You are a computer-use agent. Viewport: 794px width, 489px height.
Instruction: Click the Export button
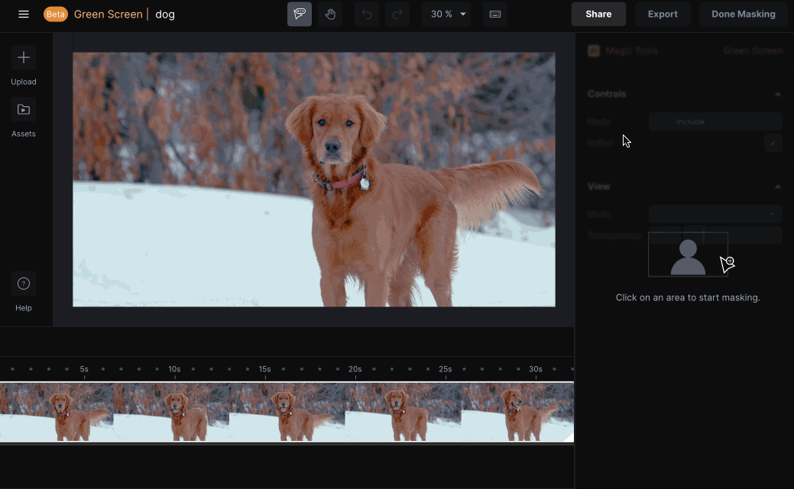click(663, 15)
